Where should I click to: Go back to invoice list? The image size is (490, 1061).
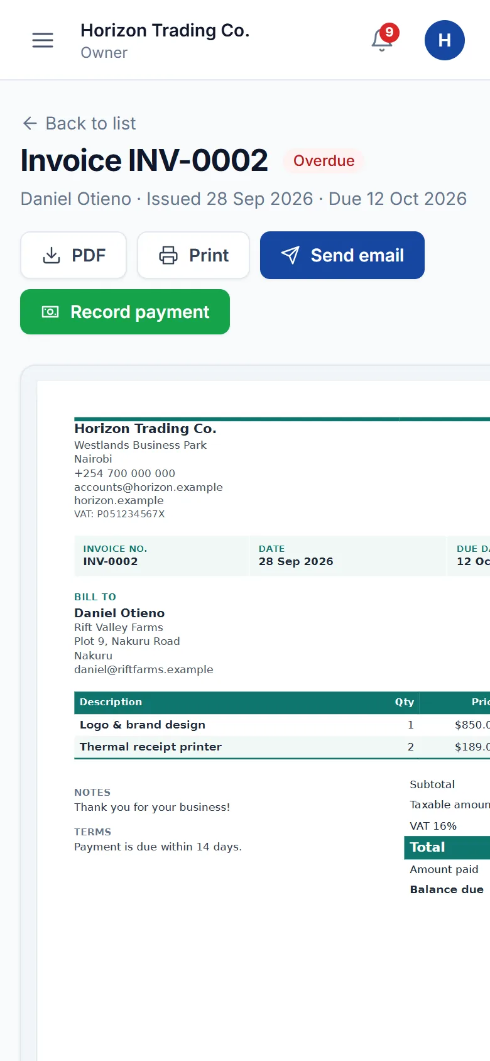pyautogui.click(x=79, y=123)
